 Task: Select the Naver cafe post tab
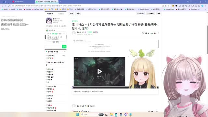click(x=47, y=2)
